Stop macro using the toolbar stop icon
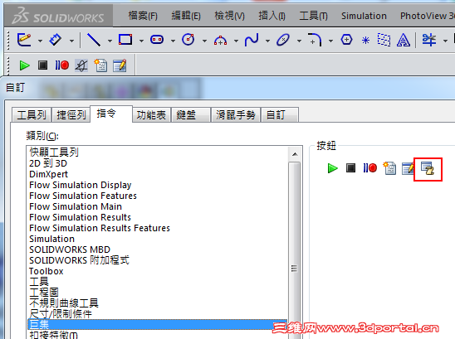This screenshot has height=339, width=455. [42, 65]
